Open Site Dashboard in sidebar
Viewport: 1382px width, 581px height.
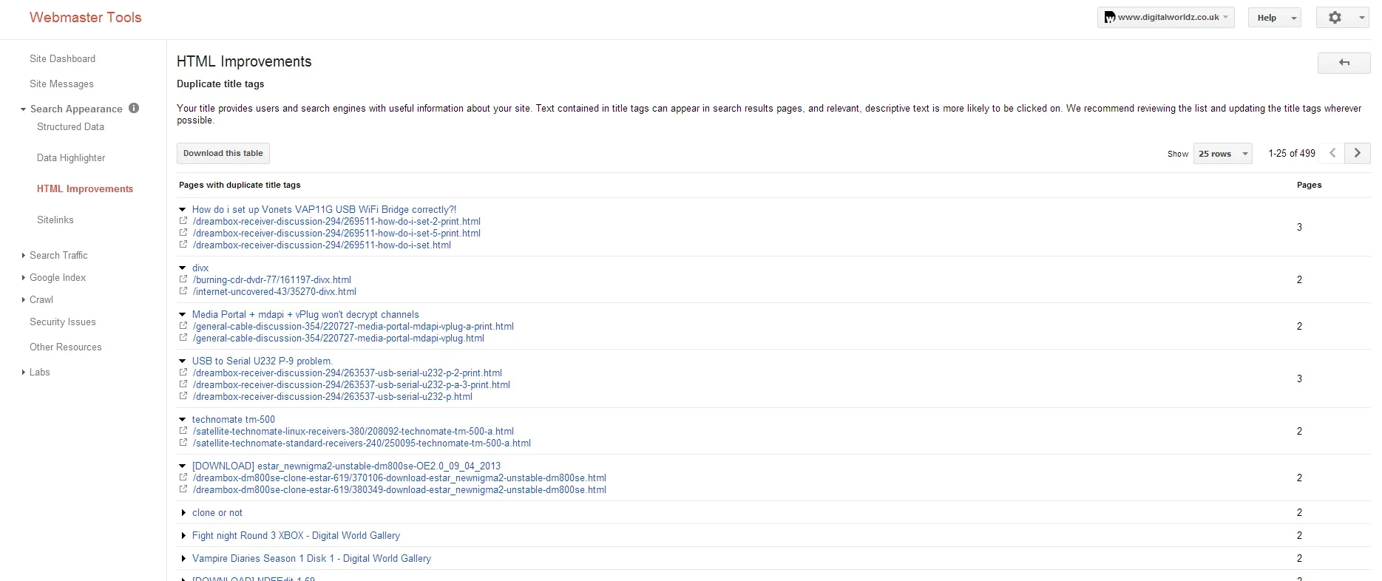62,58
